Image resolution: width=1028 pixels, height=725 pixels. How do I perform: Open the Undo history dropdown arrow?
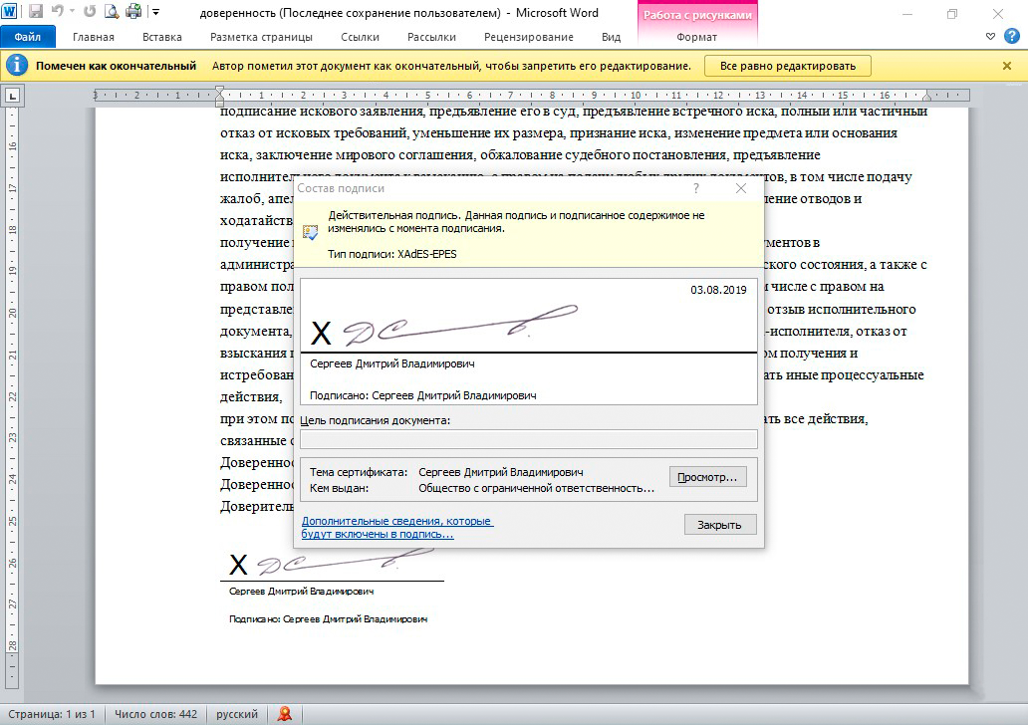[x=72, y=11]
